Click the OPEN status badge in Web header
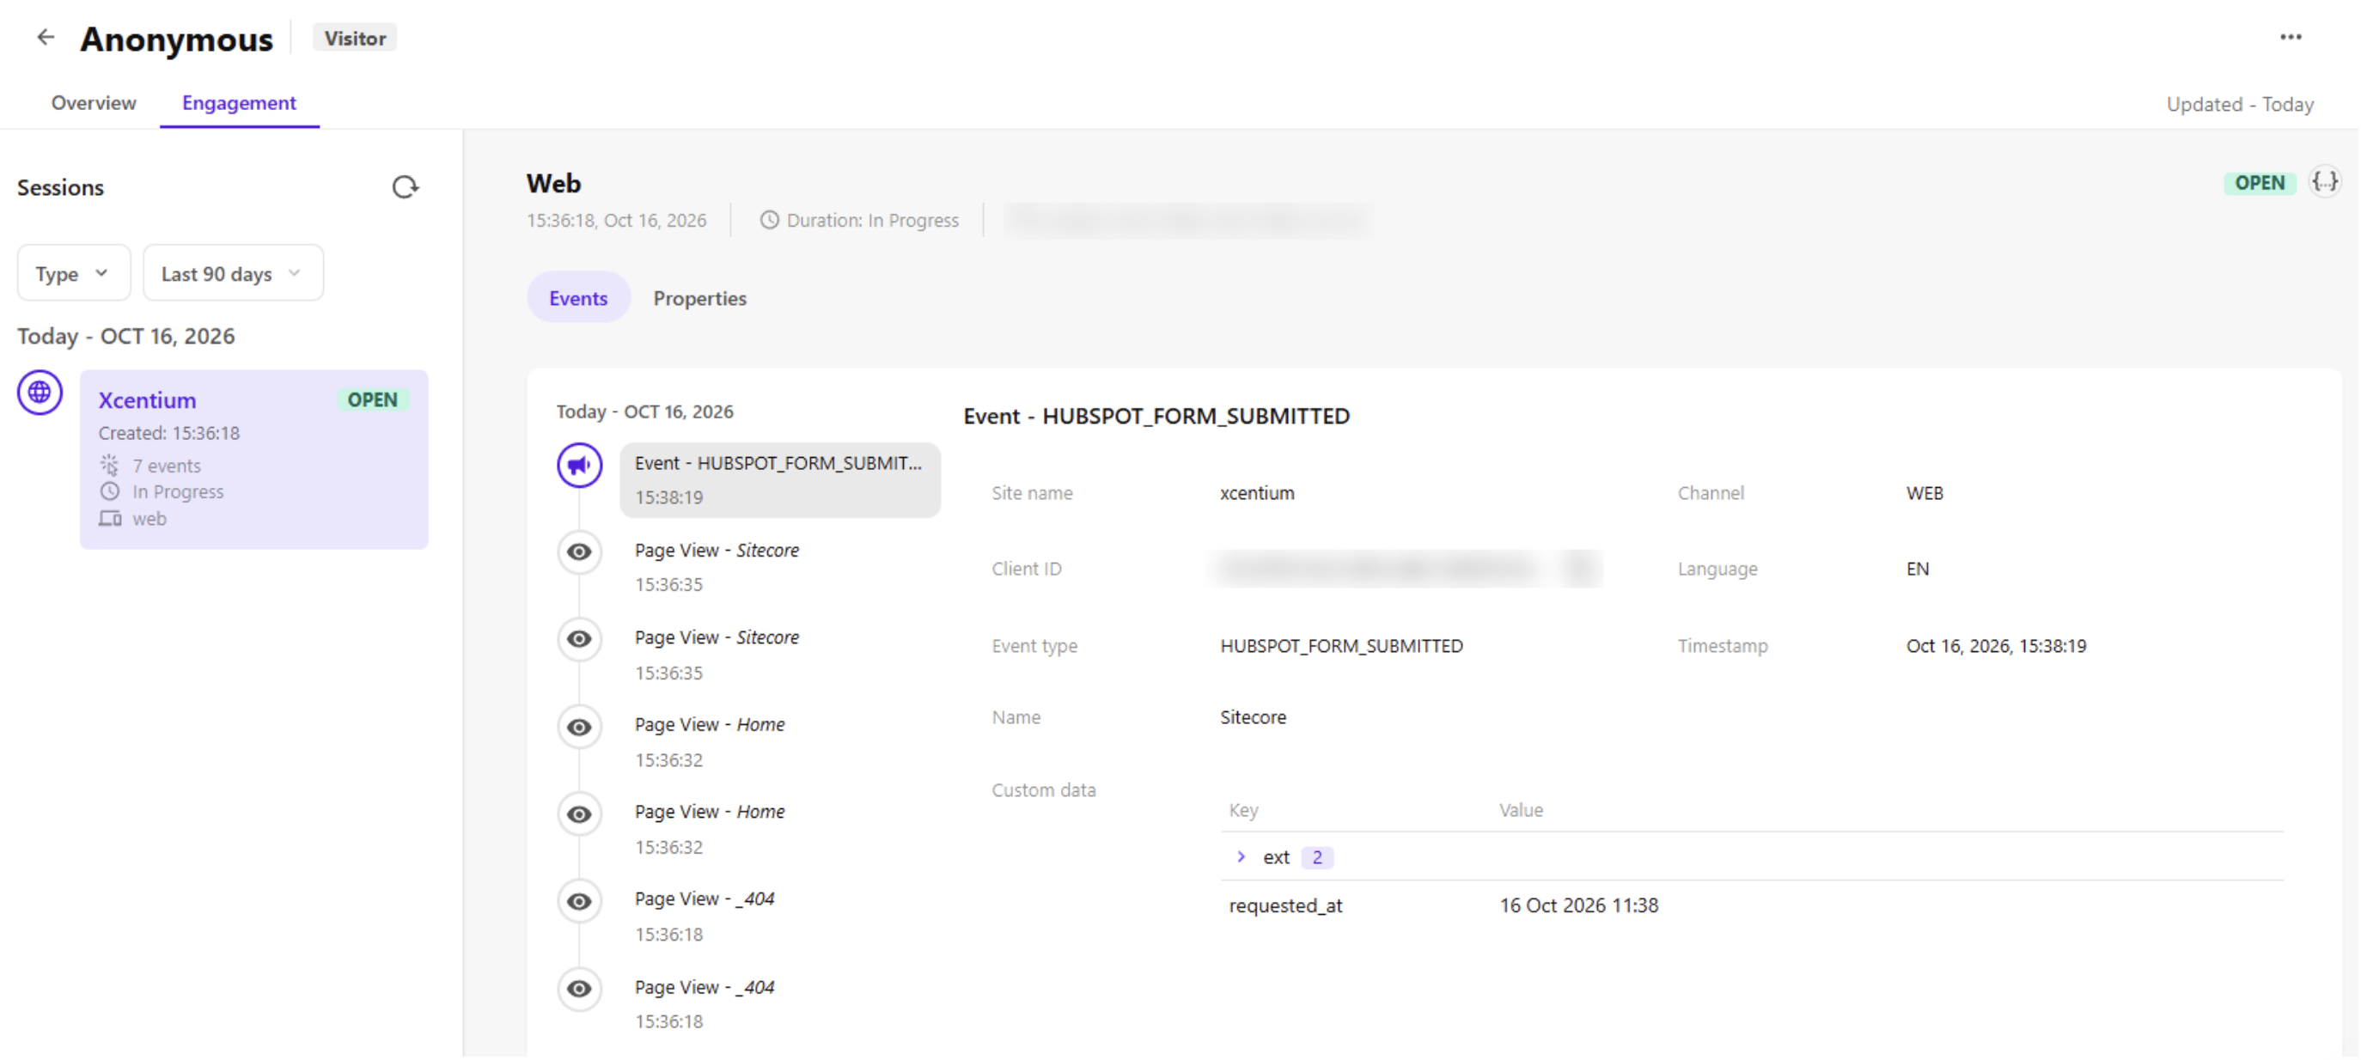This screenshot has height=1060, width=2361. (2260, 183)
